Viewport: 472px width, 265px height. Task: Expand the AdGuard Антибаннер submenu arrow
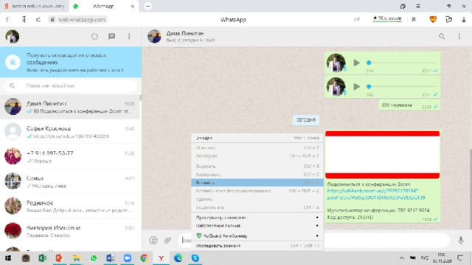(317, 236)
